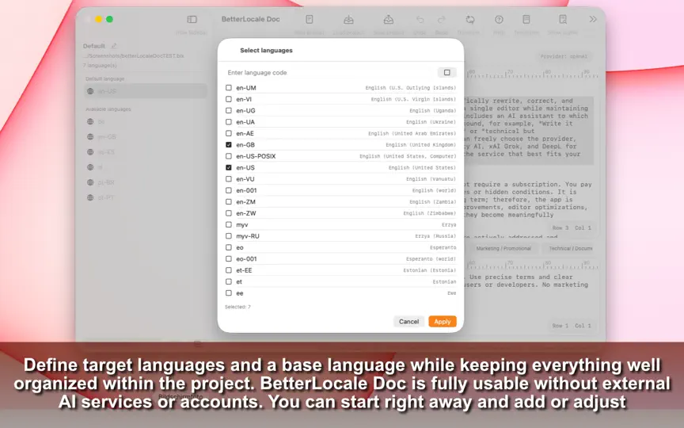Click the 'Available languages' sidebar heading

click(108, 109)
